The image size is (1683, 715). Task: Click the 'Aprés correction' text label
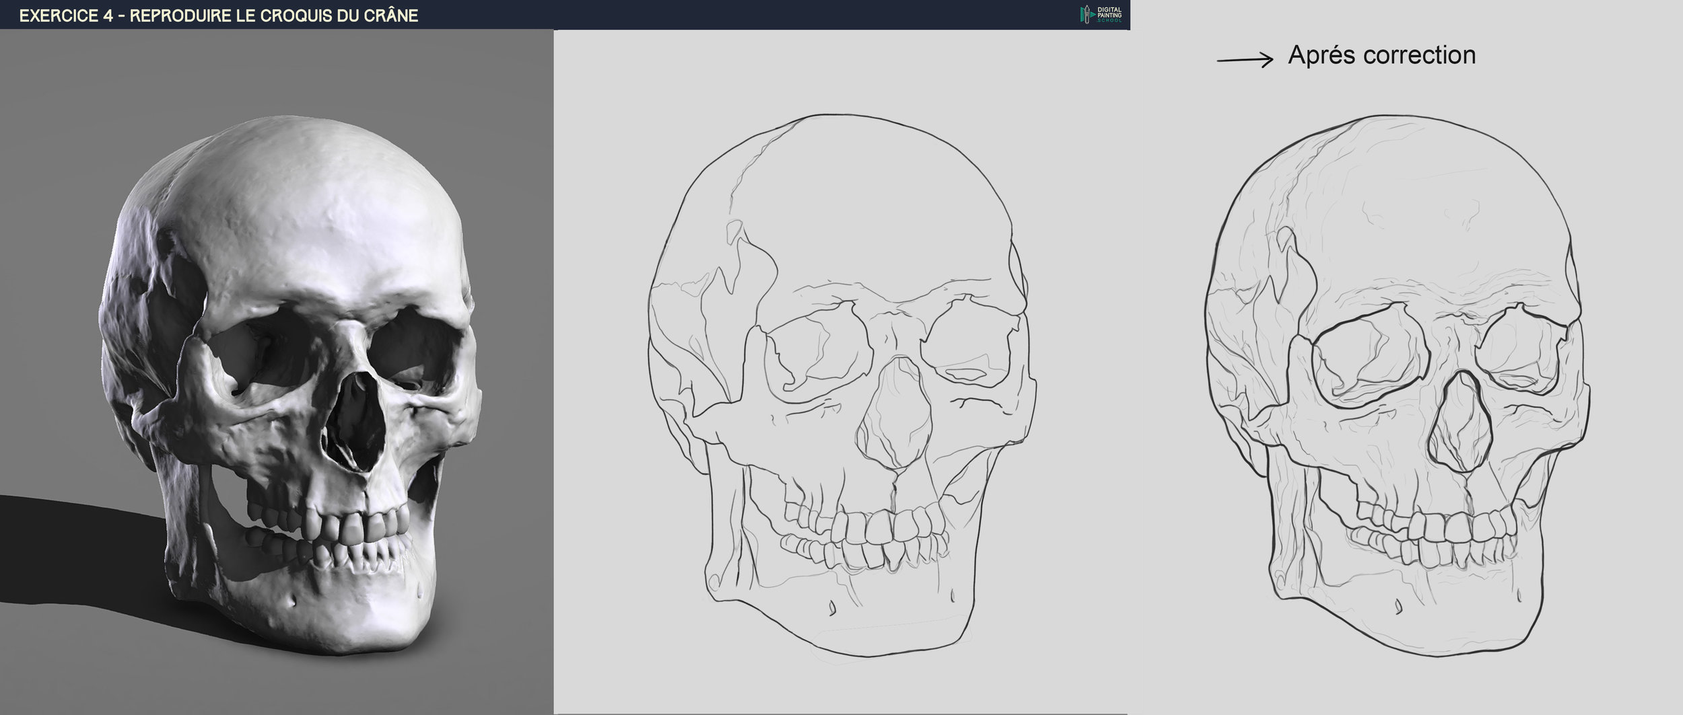pos(1381,55)
